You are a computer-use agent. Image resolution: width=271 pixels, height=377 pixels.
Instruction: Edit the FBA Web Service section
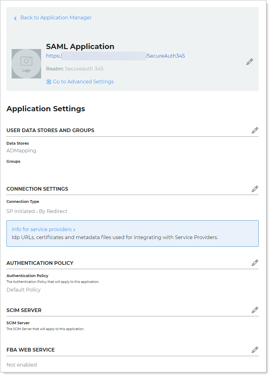(x=255, y=350)
